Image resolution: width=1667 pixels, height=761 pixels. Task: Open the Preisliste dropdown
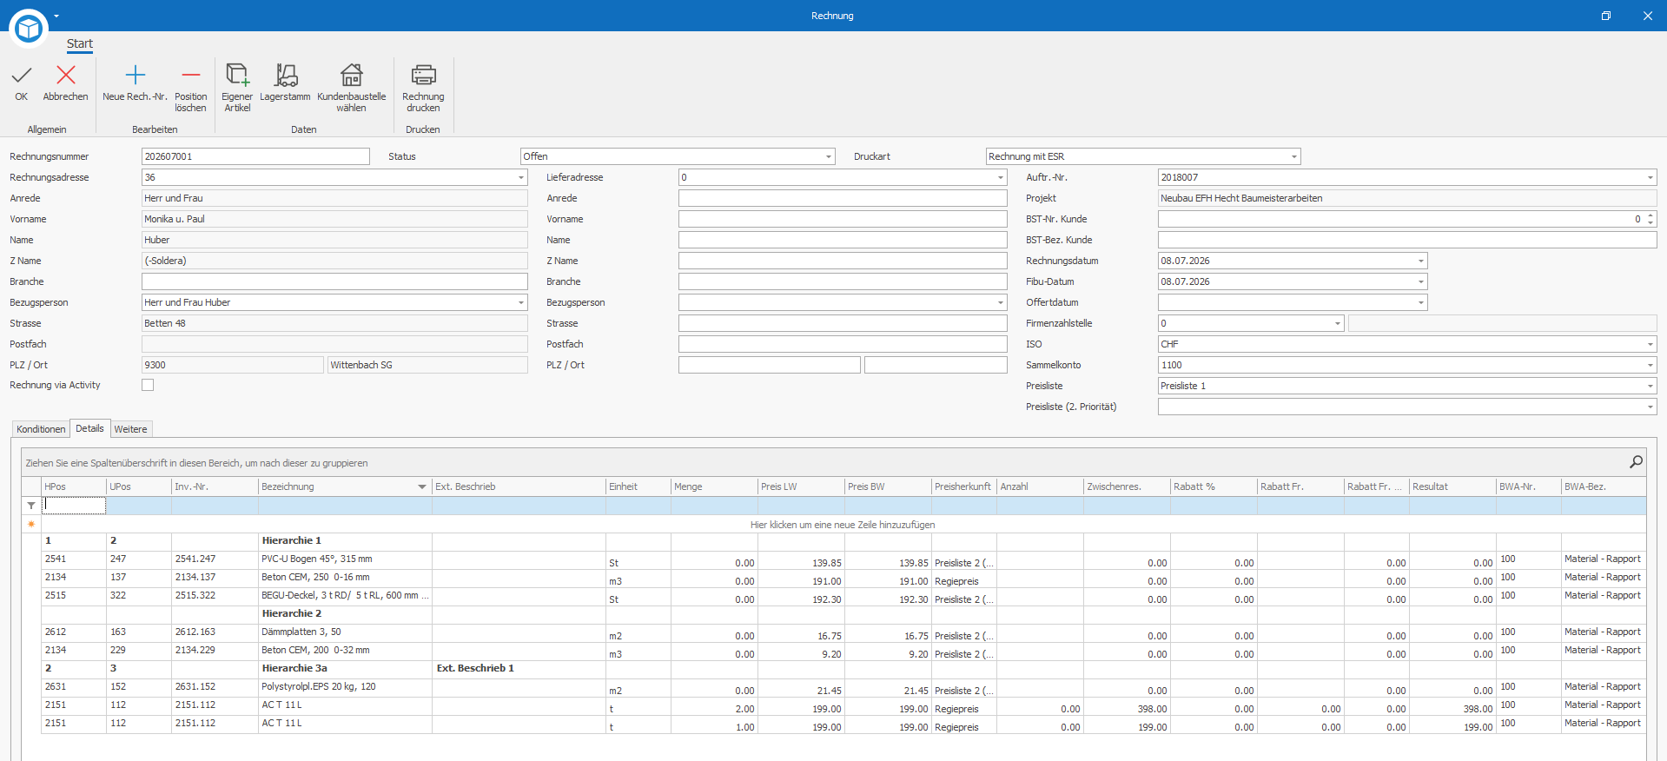tap(1650, 386)
